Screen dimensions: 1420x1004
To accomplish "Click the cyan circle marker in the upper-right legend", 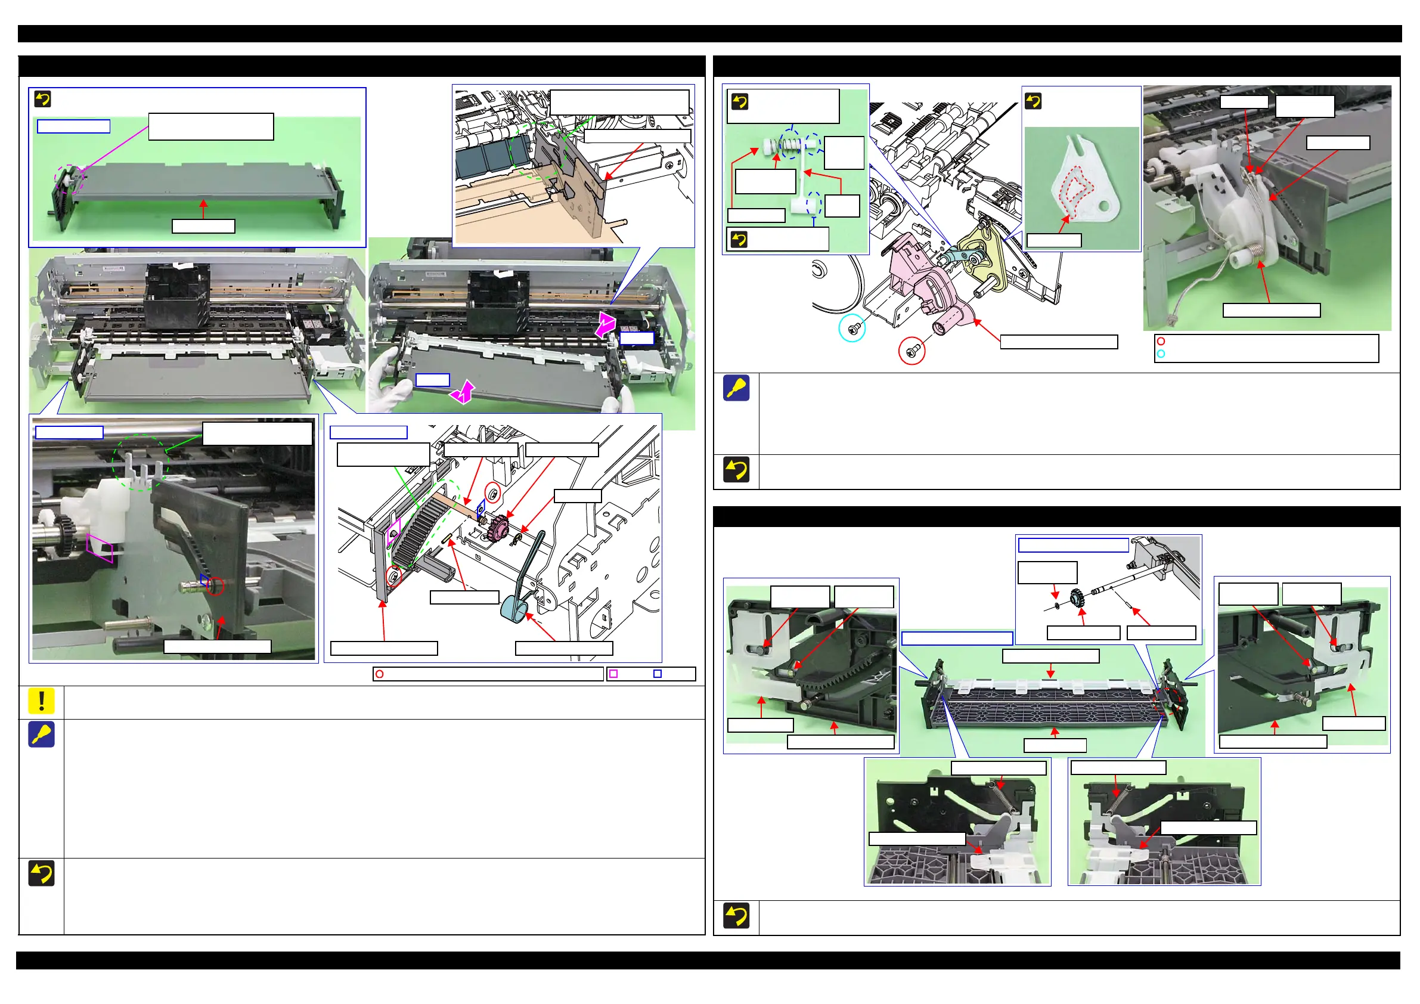I will click(1161, 354).
